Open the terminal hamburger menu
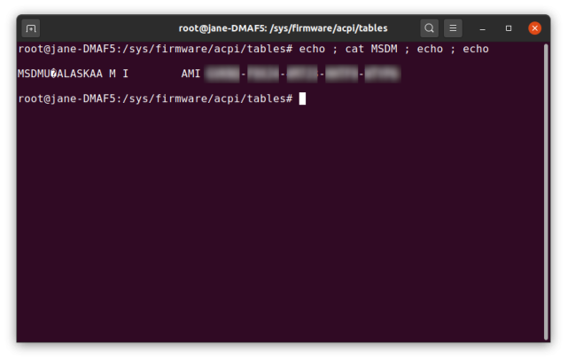 [453, 28]
